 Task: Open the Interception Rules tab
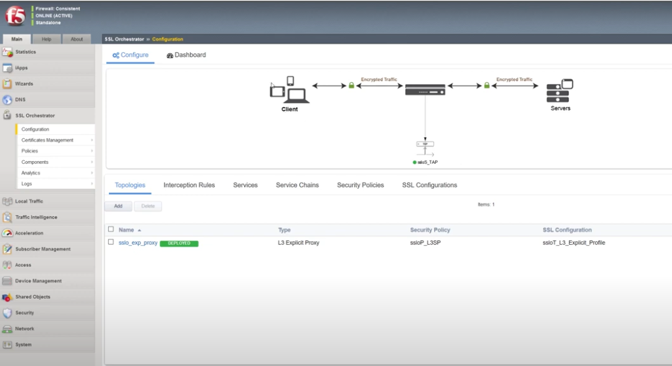pos(189,185)
